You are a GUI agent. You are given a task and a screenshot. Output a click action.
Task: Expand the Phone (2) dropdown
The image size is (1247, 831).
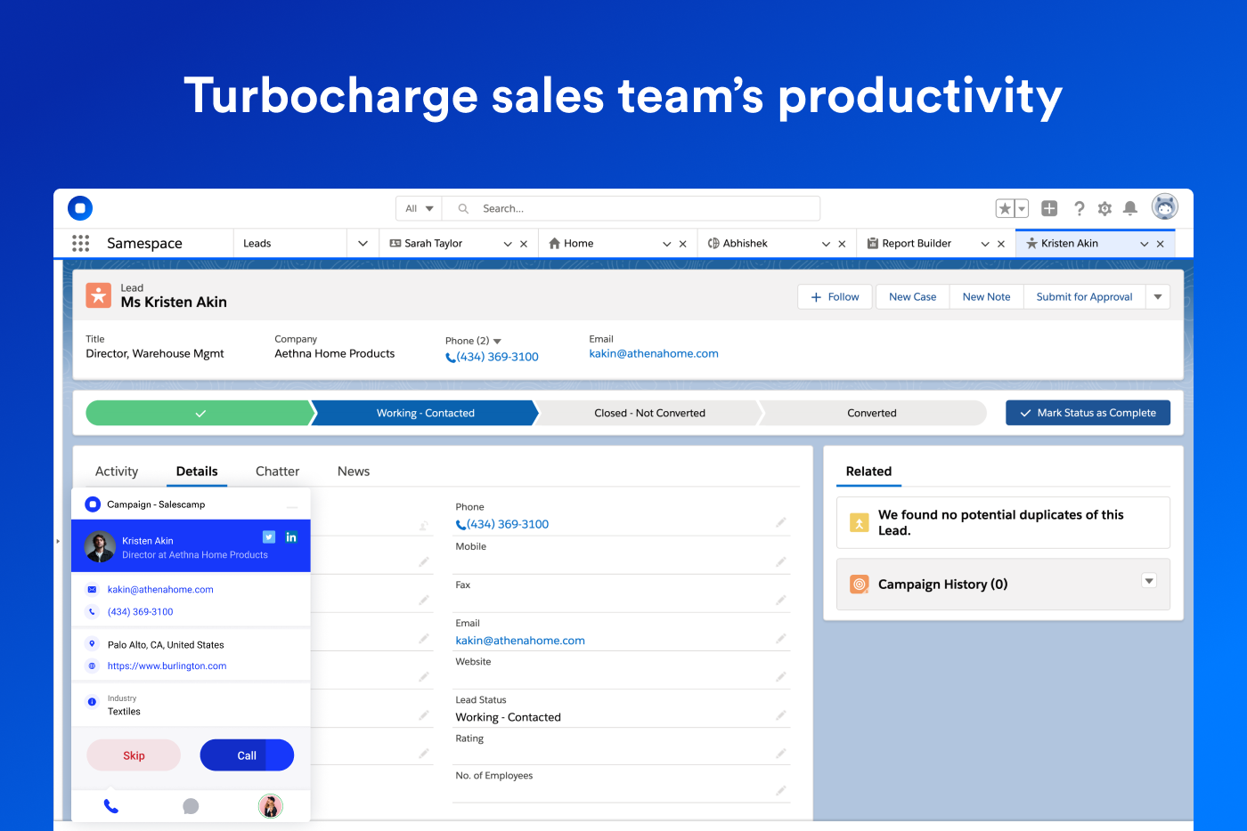497,340
